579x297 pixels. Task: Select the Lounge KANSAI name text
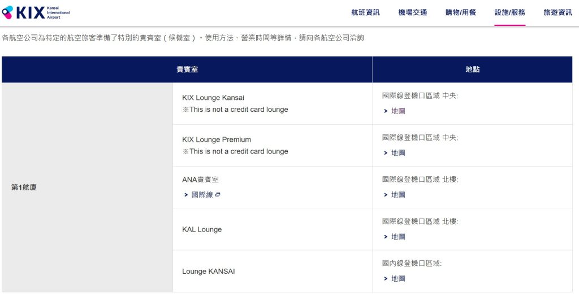pyautogui.click(x=208, y=272)
